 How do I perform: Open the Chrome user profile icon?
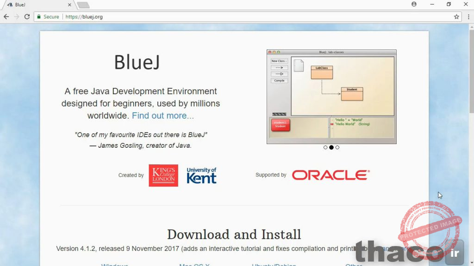[x=414, y=4]
